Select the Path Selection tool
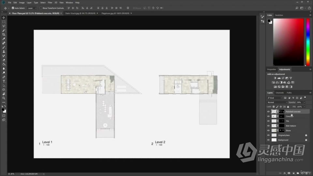 point(4,85)
